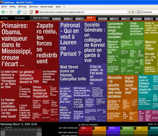Viewport: 158px width, 136px height.
Task: Click Select All Categories
Action: [89, 125]
